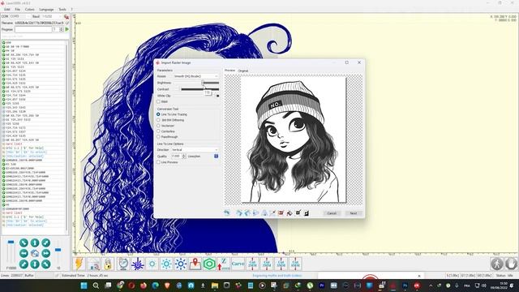Click the medium sun laser power icon
Image resolution: width=519 pixels, height=292 pixels.
coord(166,264)
